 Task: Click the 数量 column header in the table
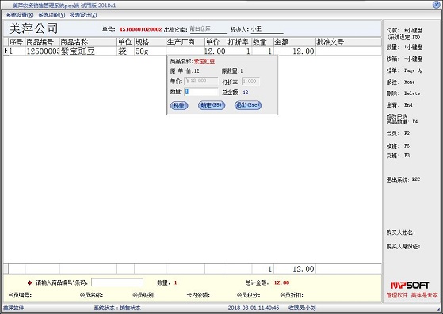(263, 42)
